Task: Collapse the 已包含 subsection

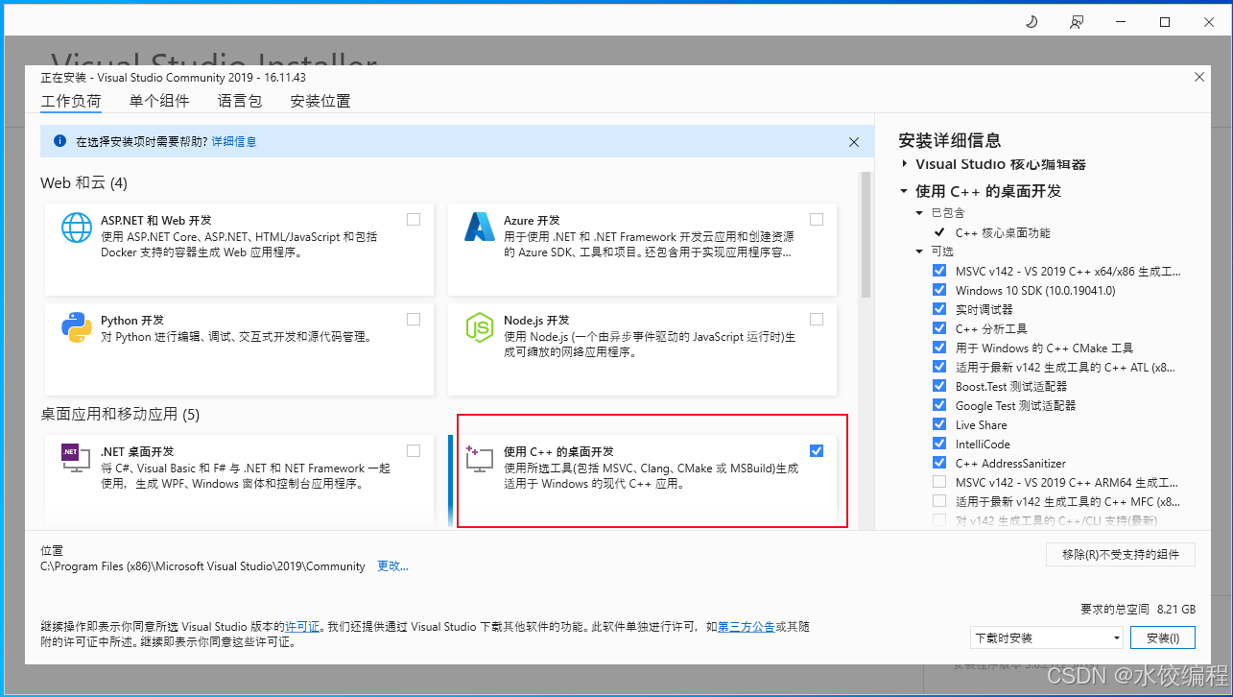Action: pyautogui.click(x=920, y=212)
